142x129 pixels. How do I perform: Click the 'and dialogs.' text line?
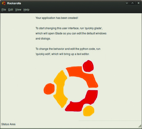point(43,39)
